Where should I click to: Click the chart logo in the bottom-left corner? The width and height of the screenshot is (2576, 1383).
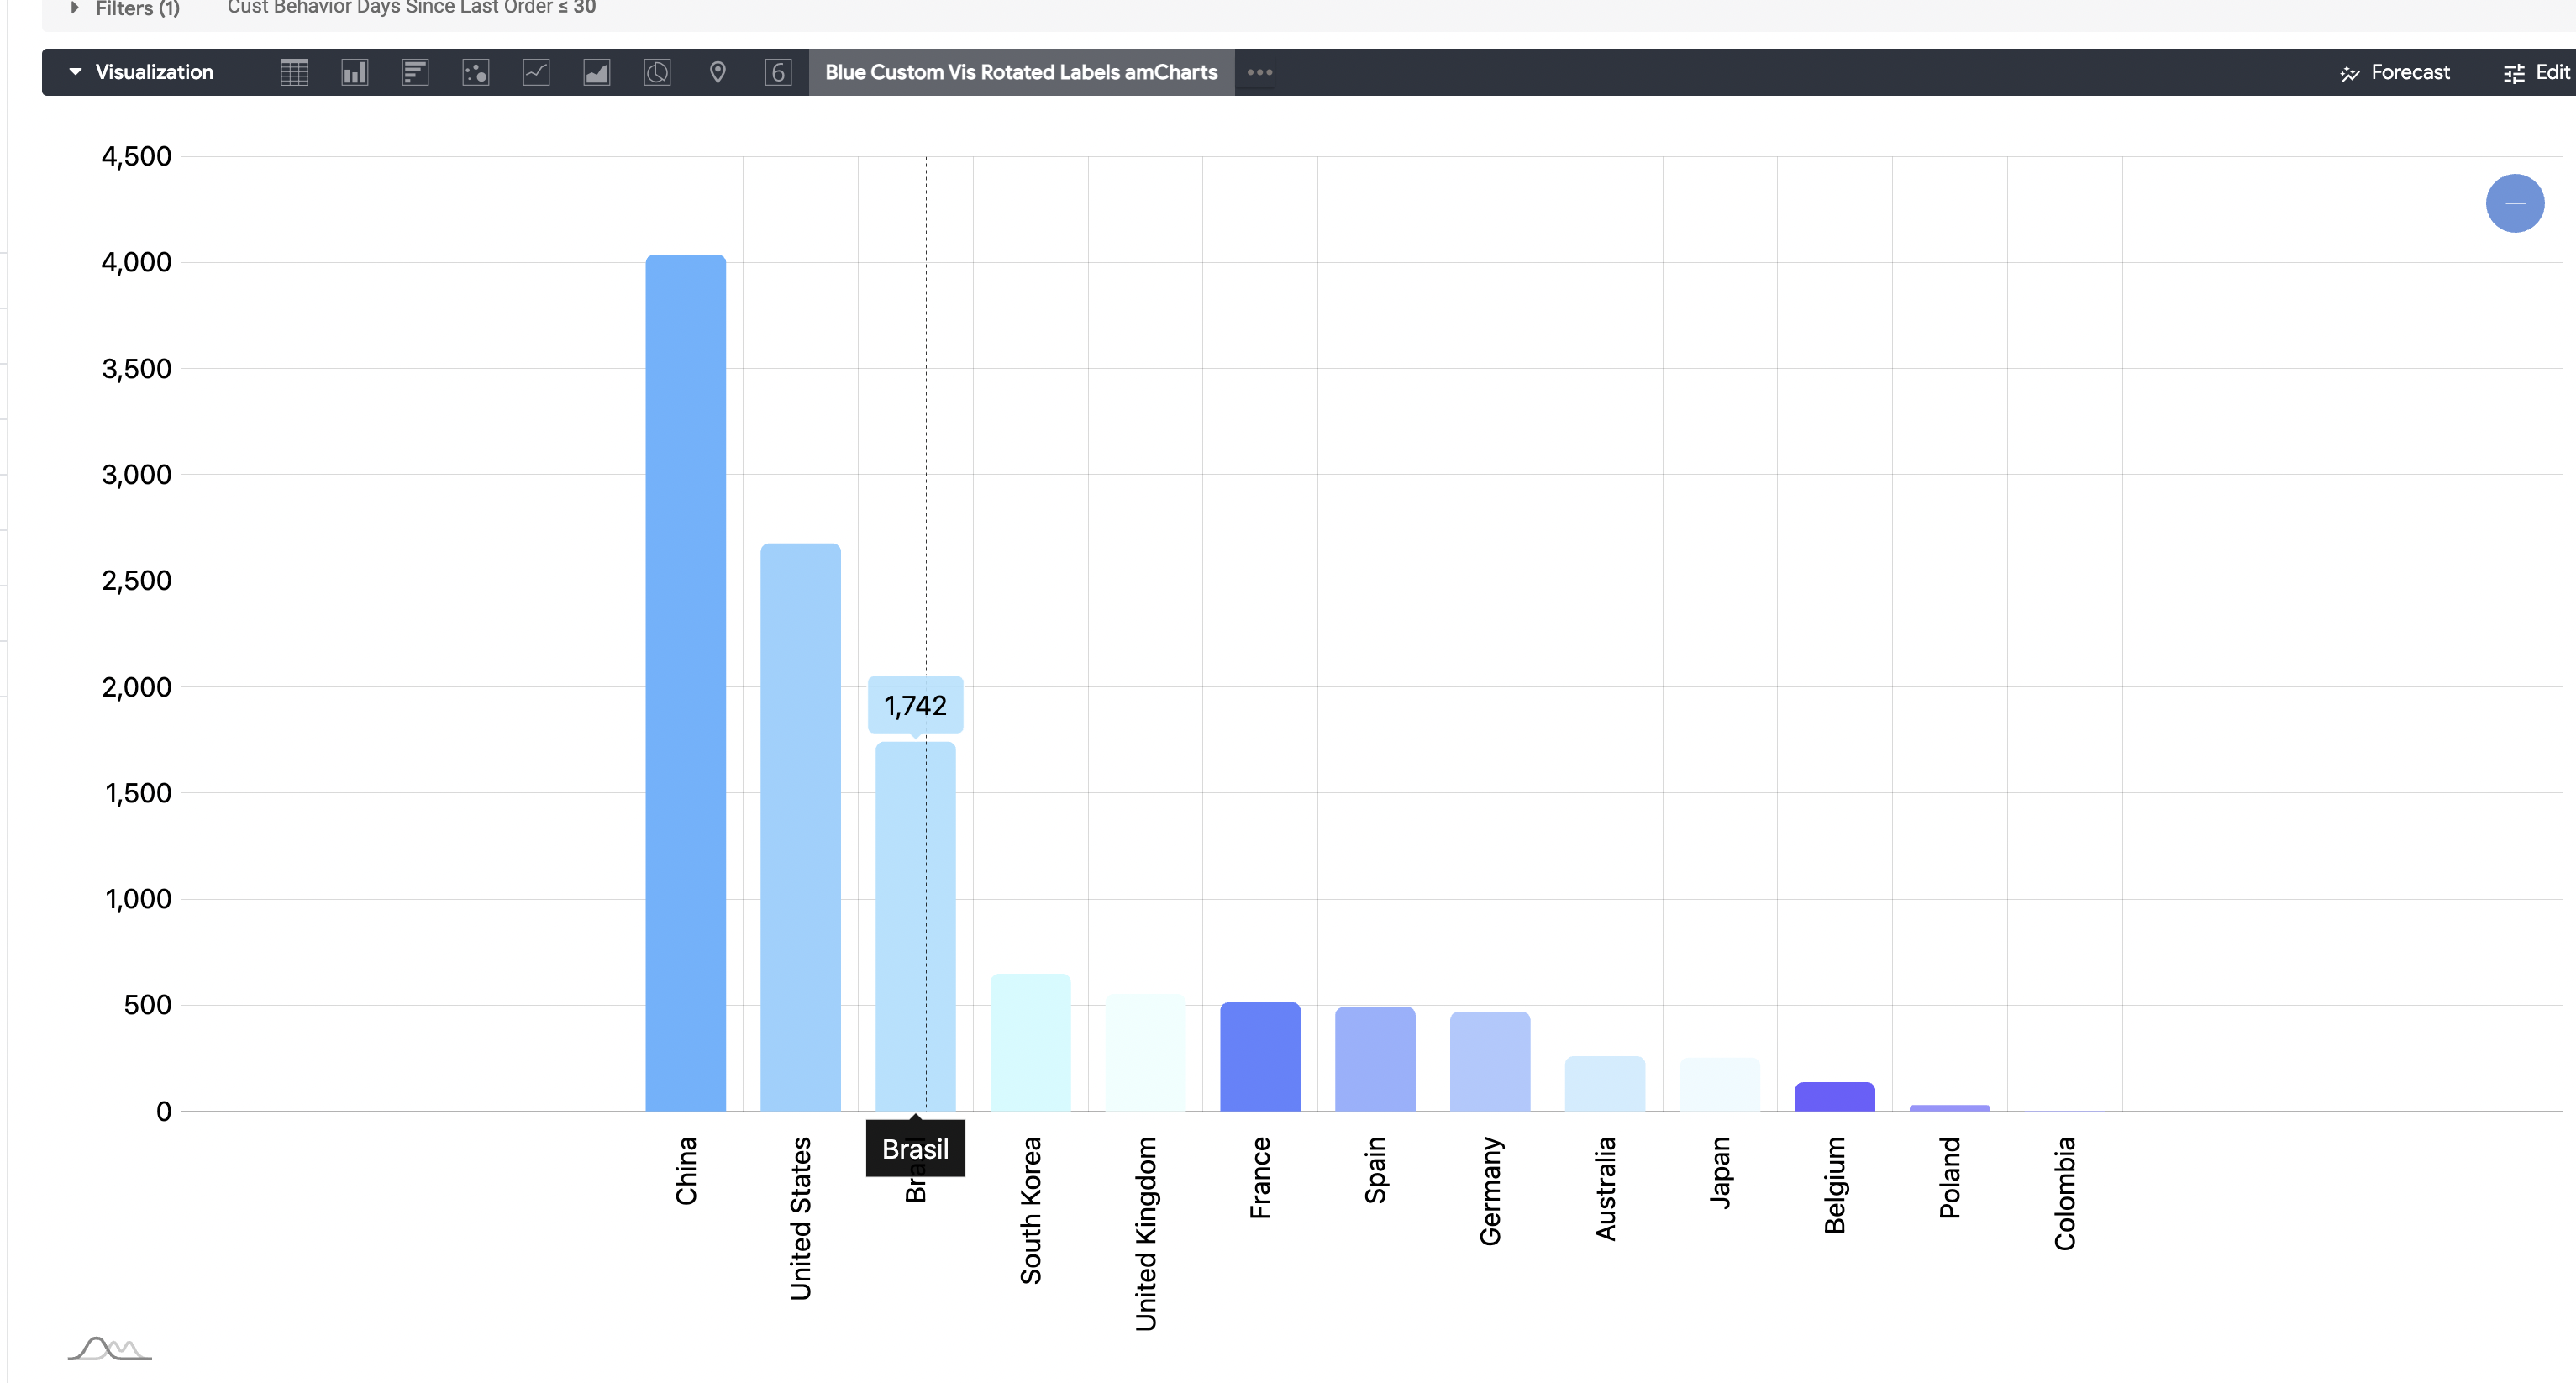pyautogui.click(x=108, y=1349)
